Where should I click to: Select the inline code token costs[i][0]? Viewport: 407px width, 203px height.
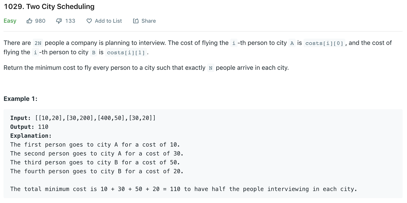click(x=324, y=43)
